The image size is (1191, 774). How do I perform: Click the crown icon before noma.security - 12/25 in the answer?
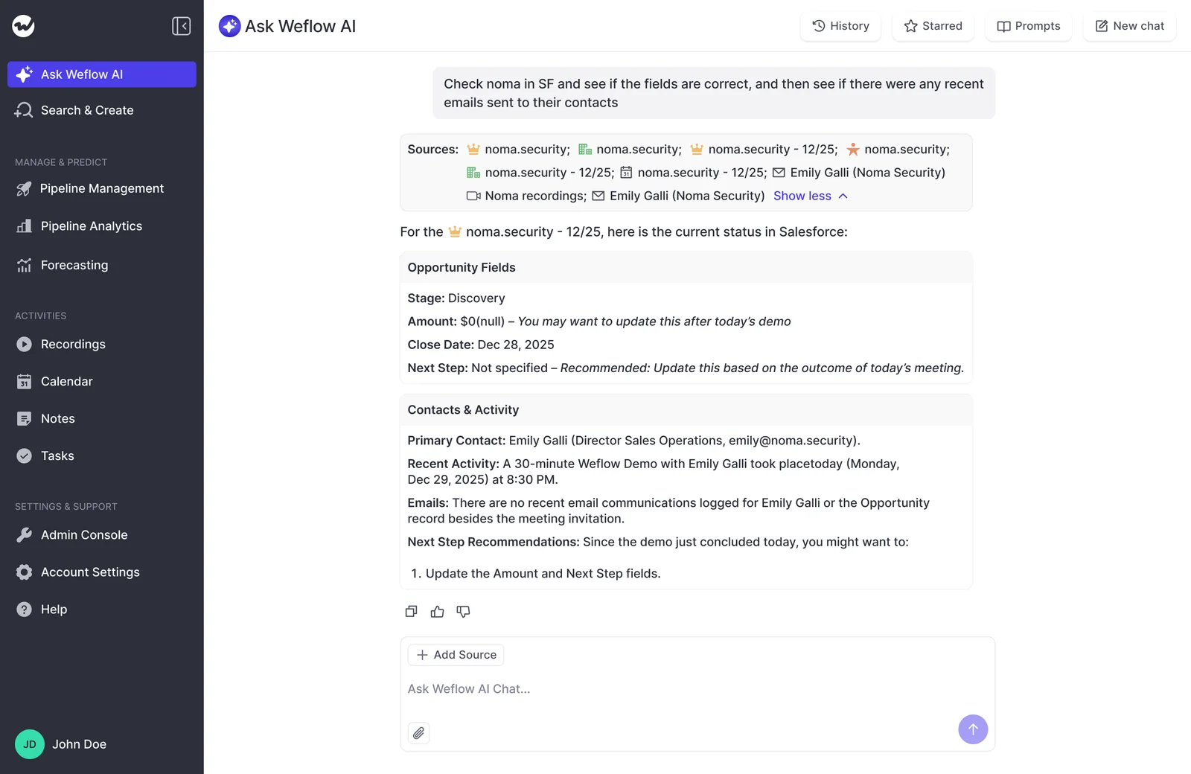(455, 231)
